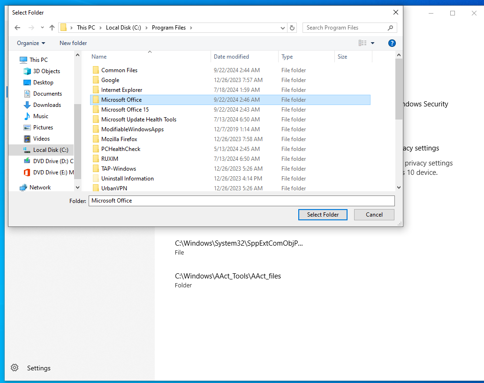Image resolution: width=484 pixels, height=383 pixels.
Task: Click navigation pane scroll down arrow
Action: click(77, 188)
